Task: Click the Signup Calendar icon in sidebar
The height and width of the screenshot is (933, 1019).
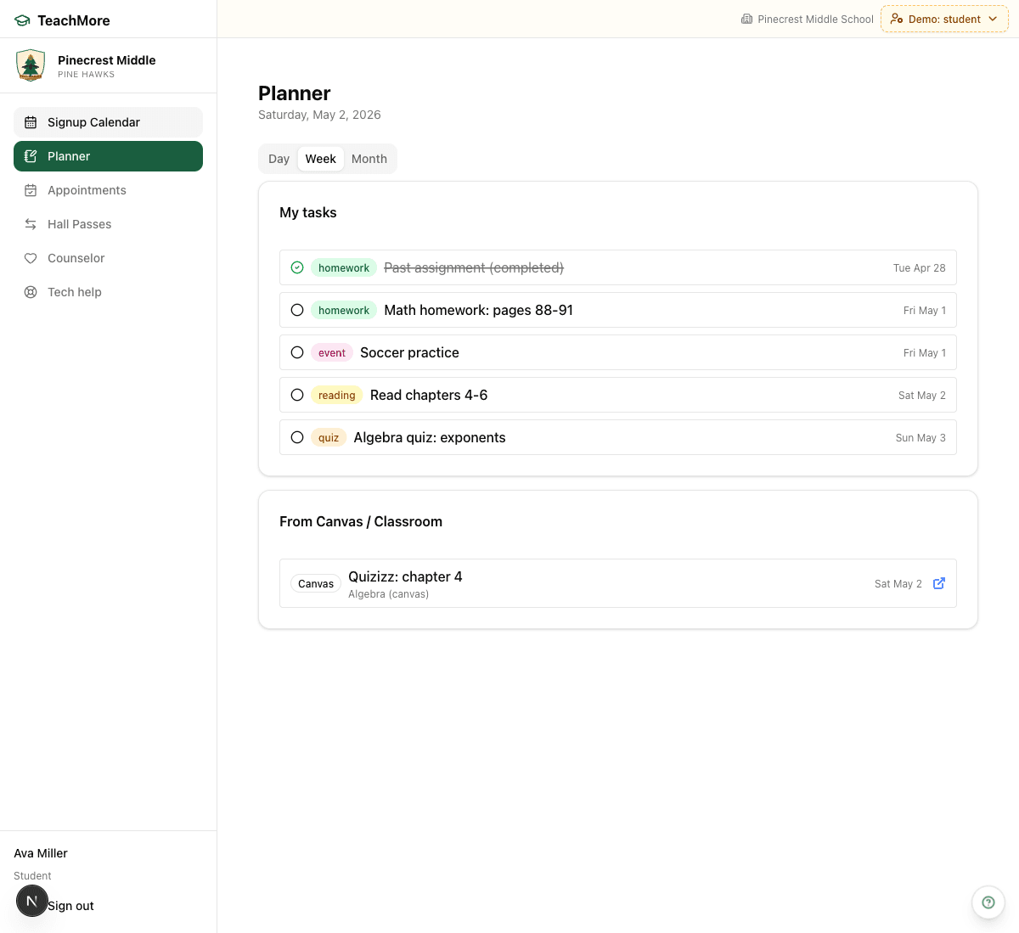Action: [x=31, y=122]
